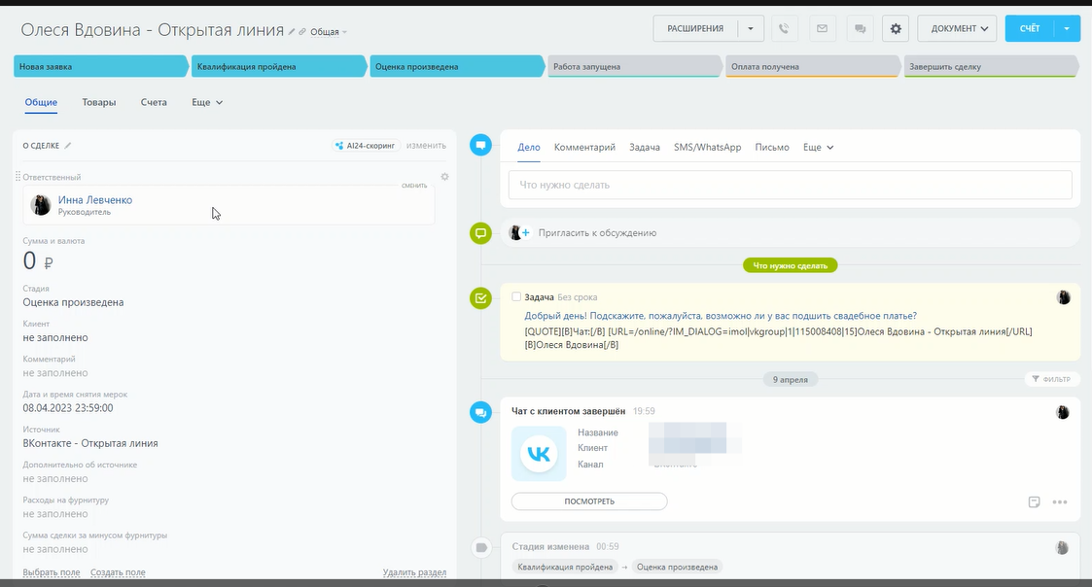The image size is (1092, 587).
Task: Open chat via the speech bubbles icon in the header
Action: pos(859,29)
